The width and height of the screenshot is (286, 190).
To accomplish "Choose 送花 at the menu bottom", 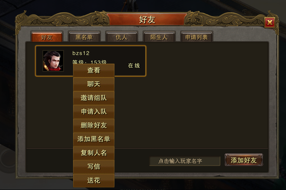I will coord(94,180).
